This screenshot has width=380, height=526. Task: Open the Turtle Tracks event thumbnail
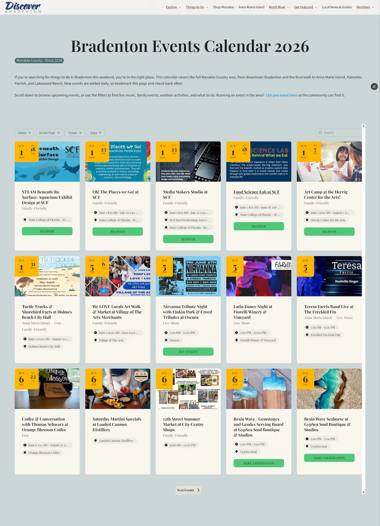pyautogui.click(x=47, y=276)
